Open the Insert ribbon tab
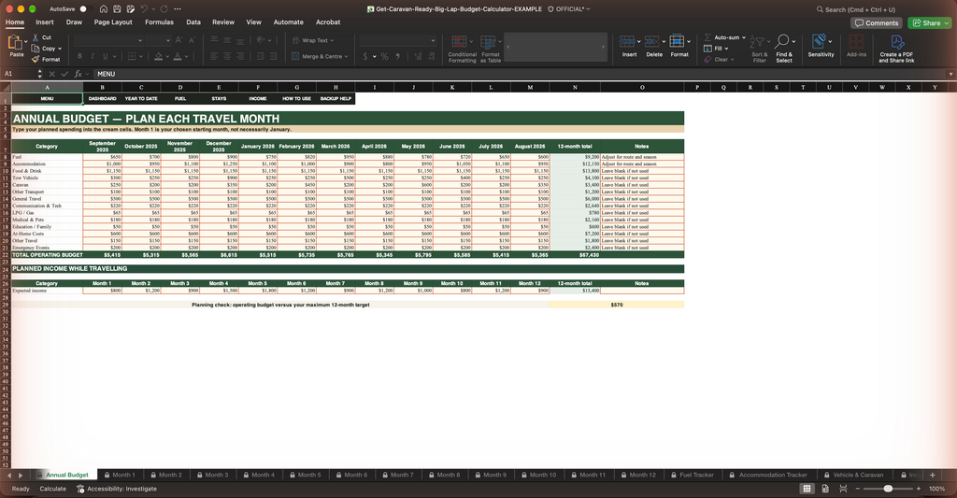 pos(45,22)
